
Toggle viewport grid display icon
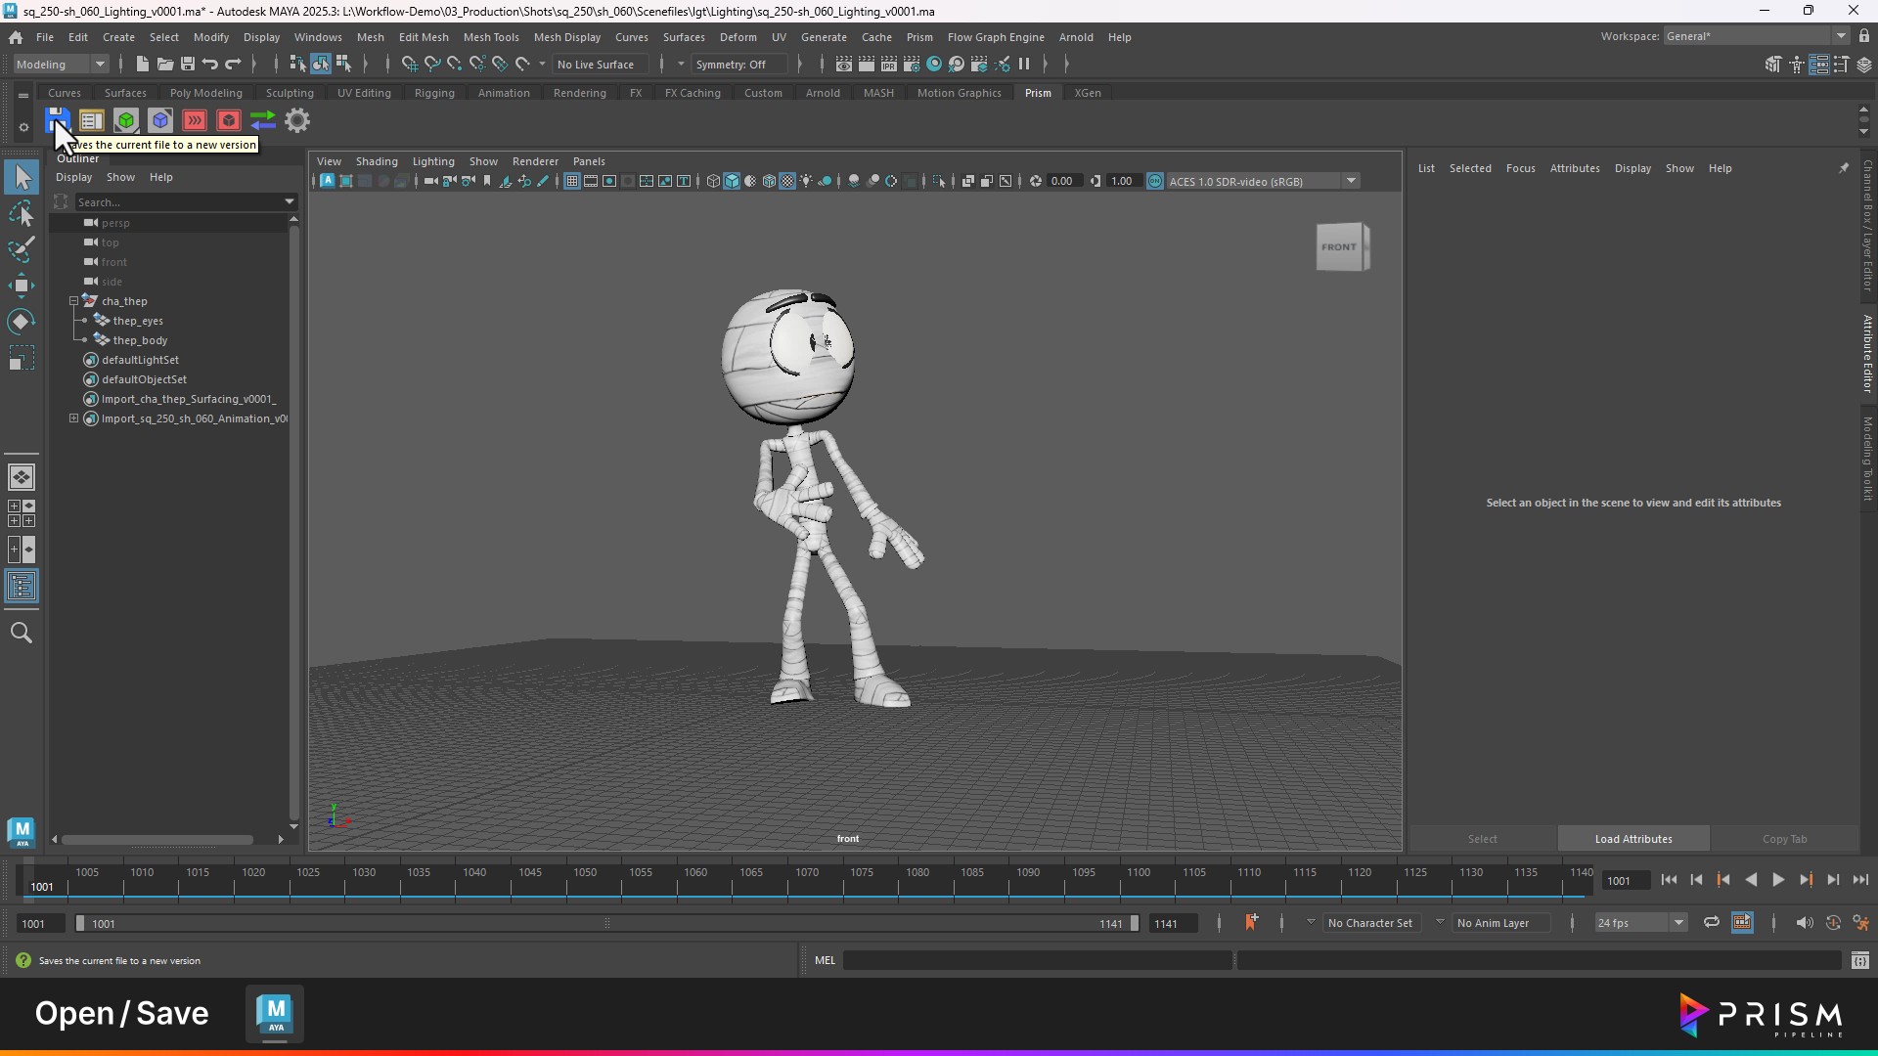tap(572, 181)
